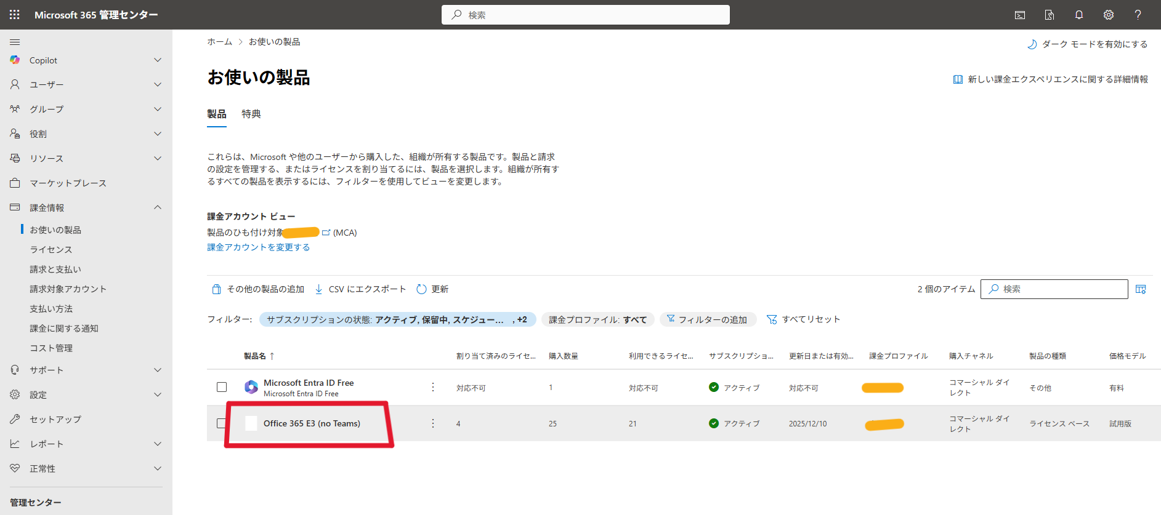1161x515 pixels.
Task: Open 請求対象アカウント in billing menu
Action: click(x=68, y=289)
